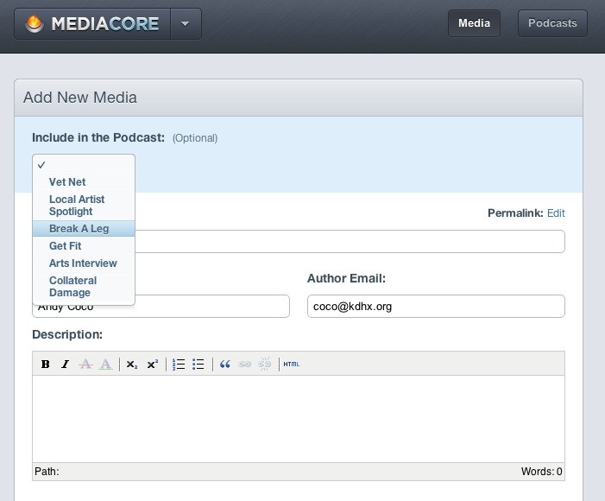Screen dimensions: 605x501
Task: Insert a numbered list
Action: click(x=179, y=365)
